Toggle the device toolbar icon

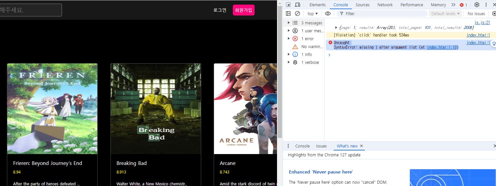coord(297,5)
